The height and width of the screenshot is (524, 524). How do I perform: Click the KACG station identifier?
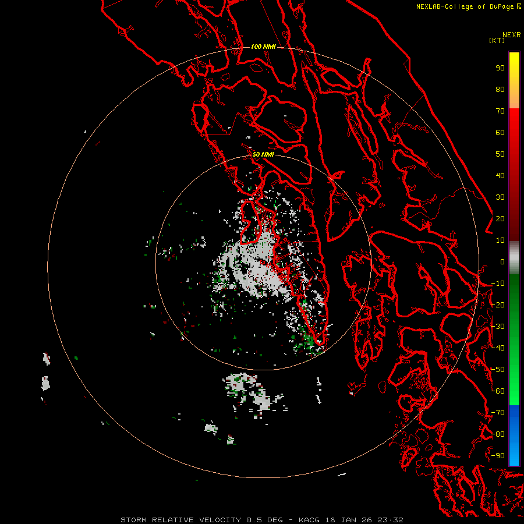310,520
